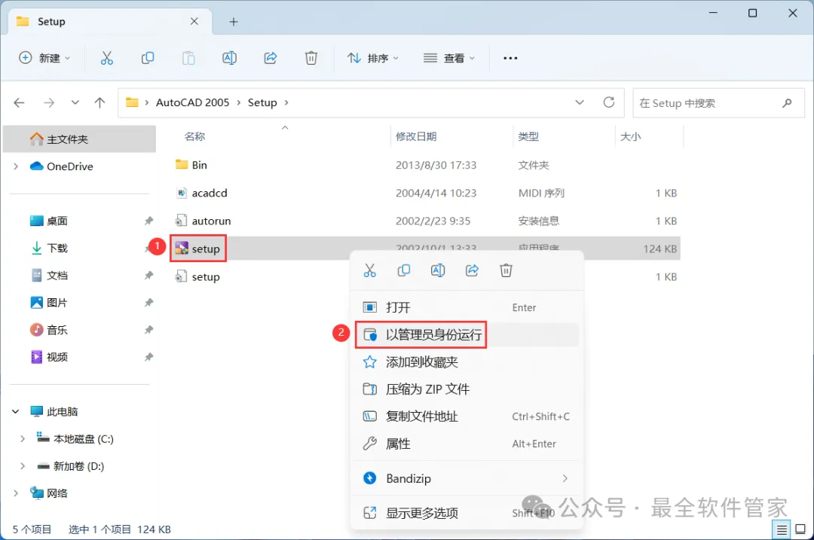Expand address bar history dropdown
Viewport: 814px width, 540px height.
[x=580, y=102]
